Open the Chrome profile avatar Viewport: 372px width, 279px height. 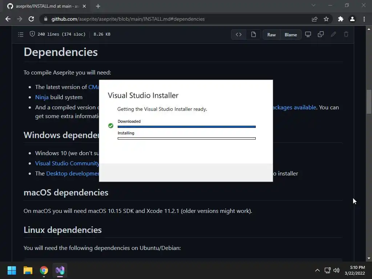point(352,19)
